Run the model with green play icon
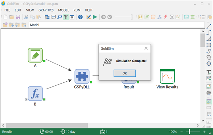 click(95, 17)
